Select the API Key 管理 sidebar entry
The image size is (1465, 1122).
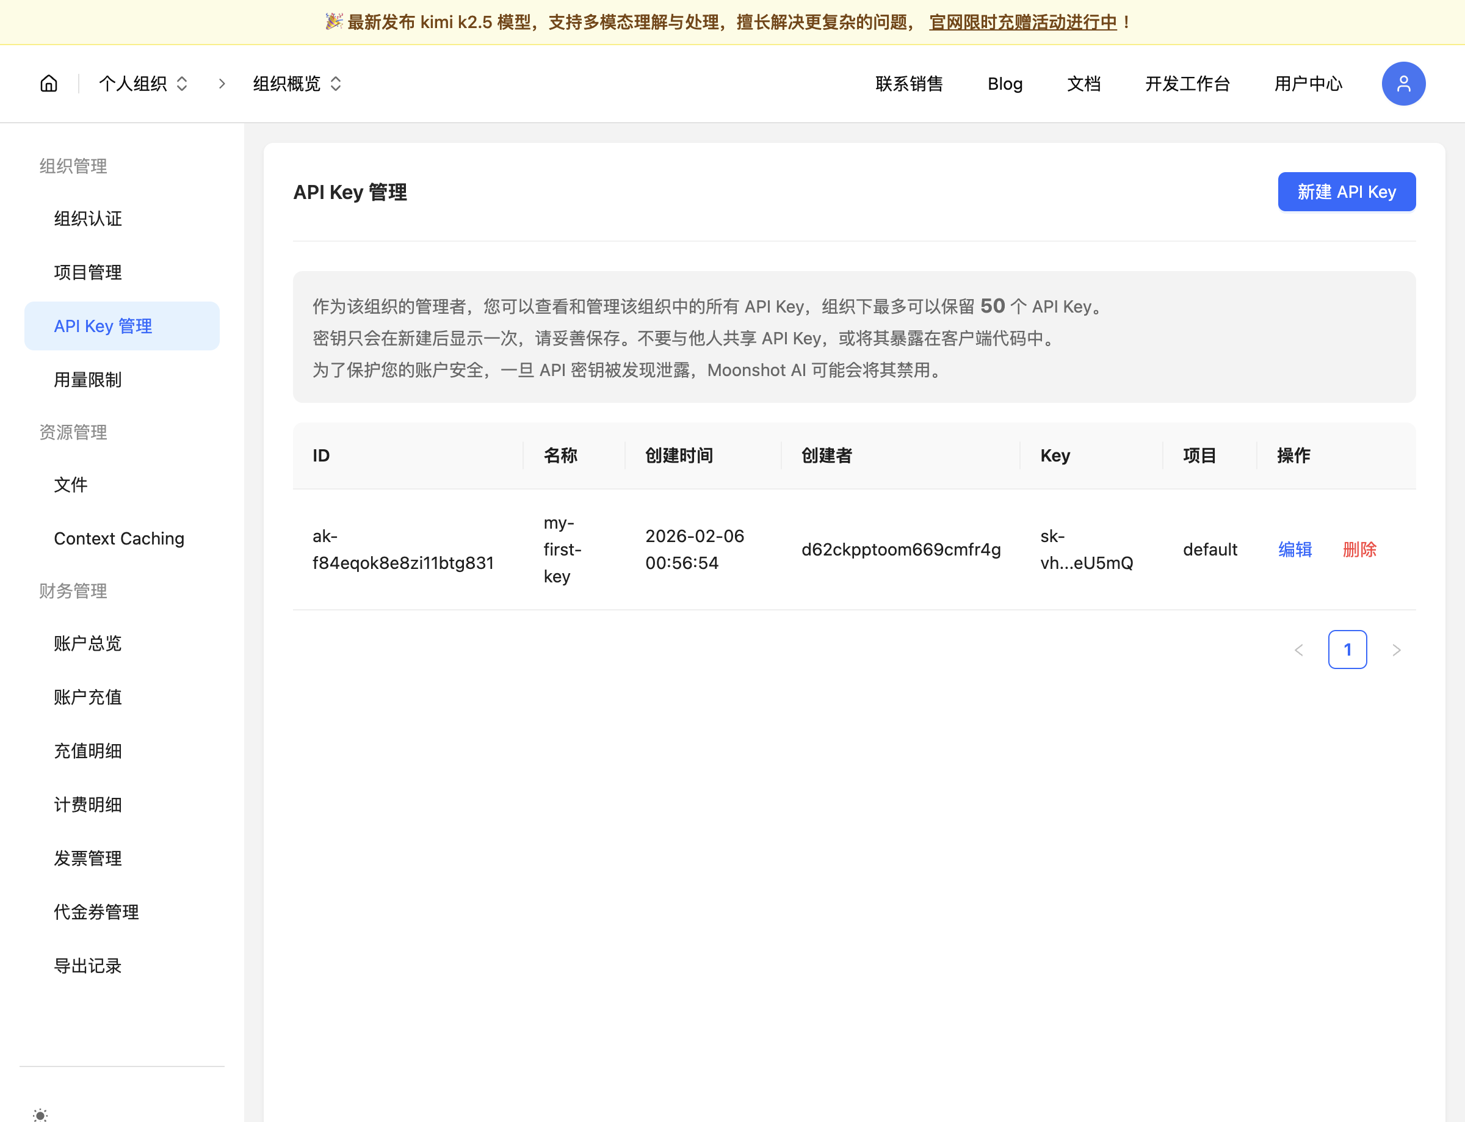(x=103, y=326)
